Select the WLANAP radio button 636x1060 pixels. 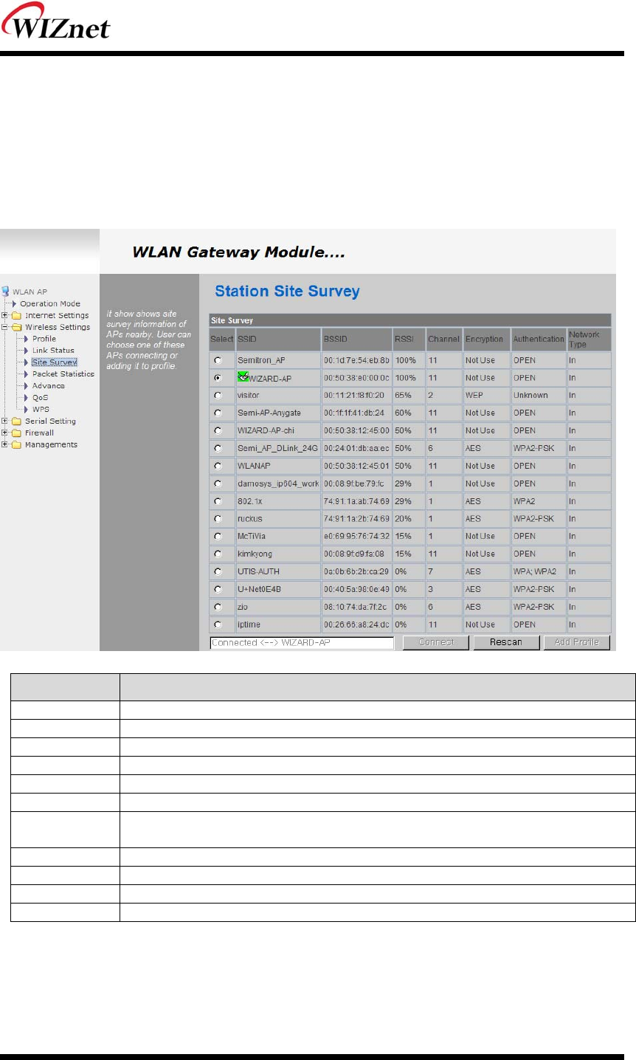click(x=218, y=466)
